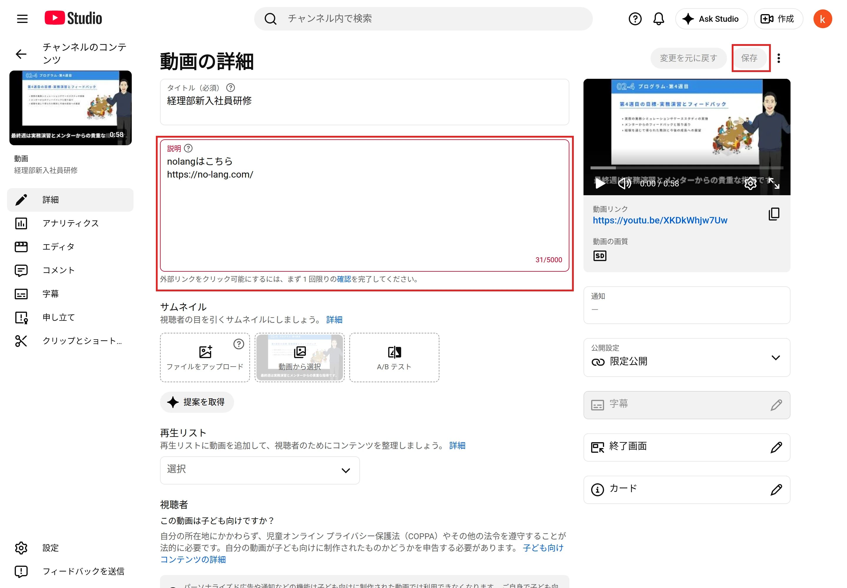Expand the playlist 選択 dropdown

click(x=259, y=470)
